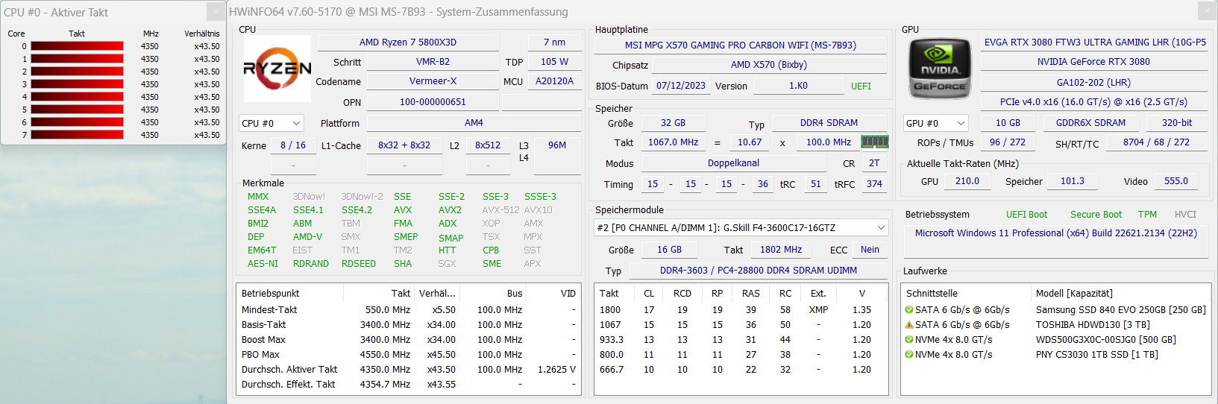Viewport: 1218px width, 404px height.
Task: Click the NVIDIA GeForce logo image
Action: click(x=940, y=69)
